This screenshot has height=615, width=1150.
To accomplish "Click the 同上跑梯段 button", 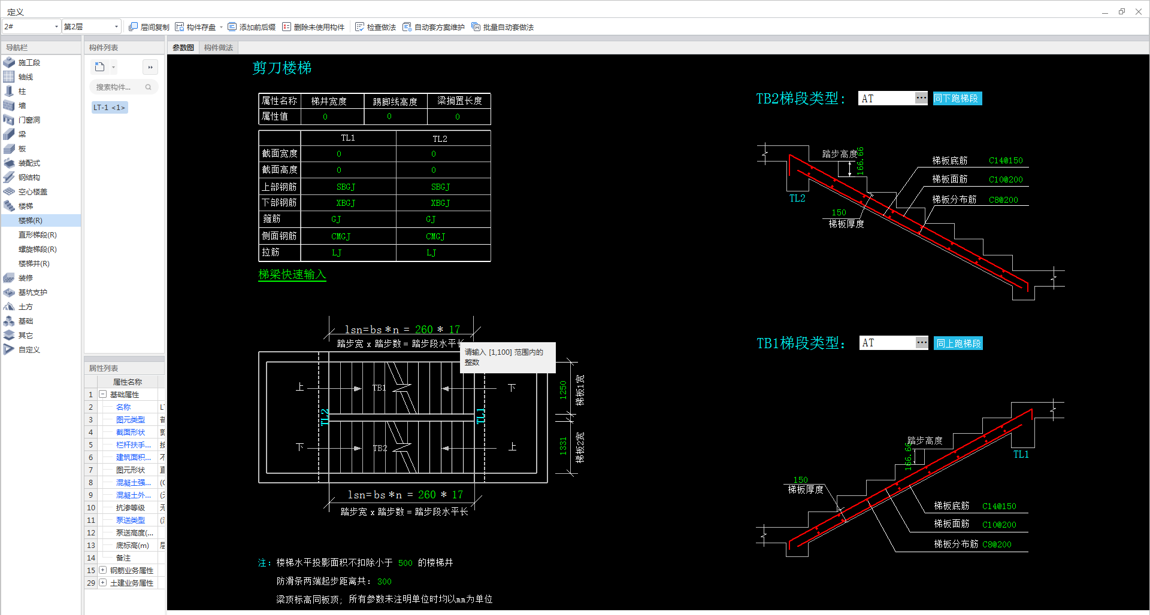I will [958, 343].
